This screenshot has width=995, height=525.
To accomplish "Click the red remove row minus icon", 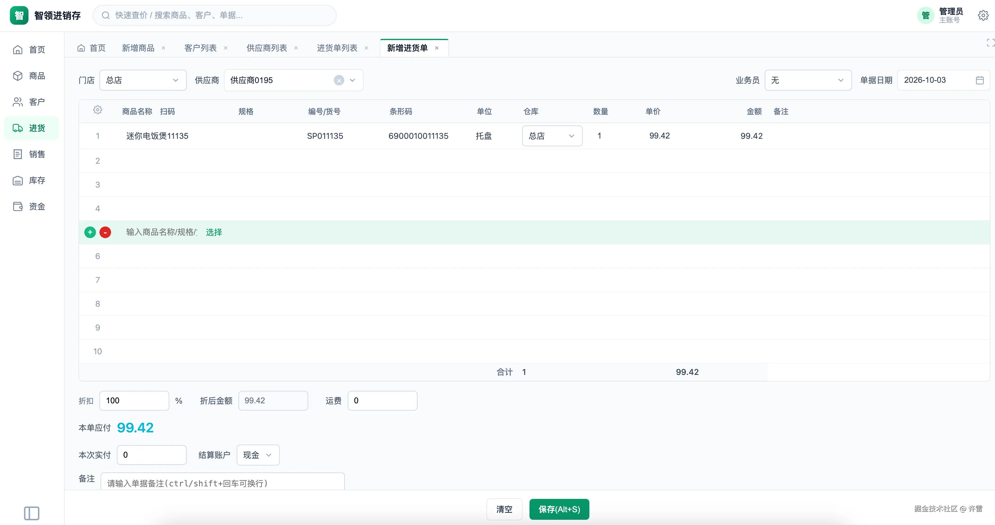I will (105, 232).
